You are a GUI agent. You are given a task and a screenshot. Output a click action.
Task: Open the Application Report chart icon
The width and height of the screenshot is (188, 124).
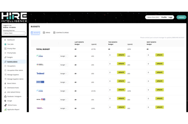click(5, 110)
